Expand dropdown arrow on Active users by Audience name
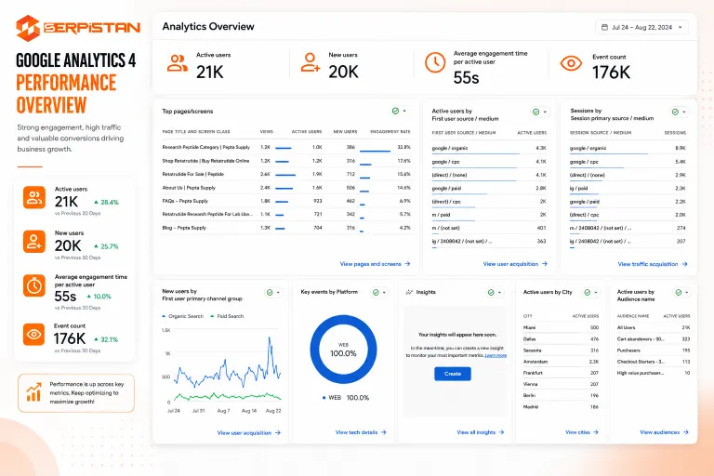714x476 pixels. pyautogui.click(x=687, y=293)
